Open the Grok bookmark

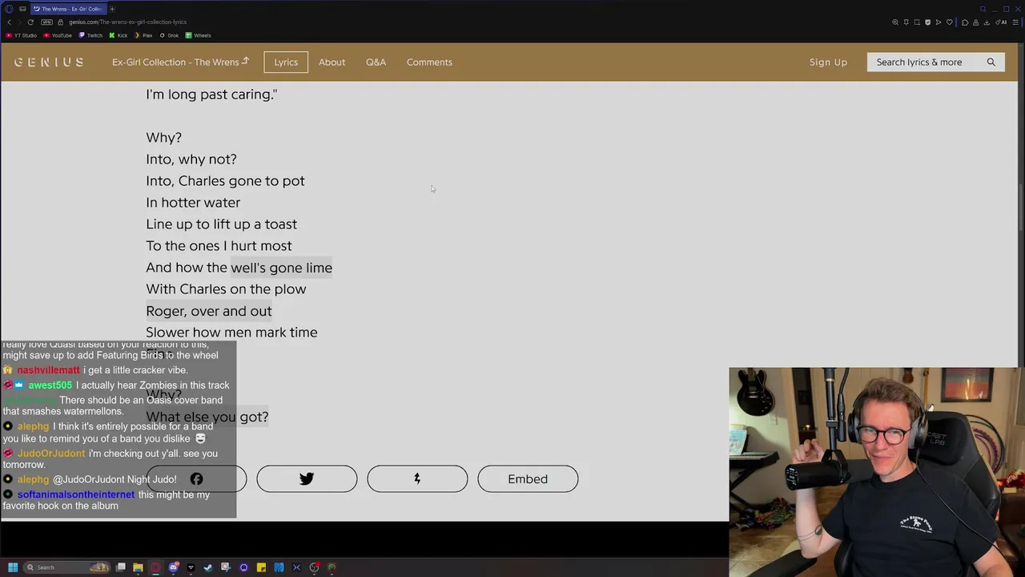pos(169,35)
